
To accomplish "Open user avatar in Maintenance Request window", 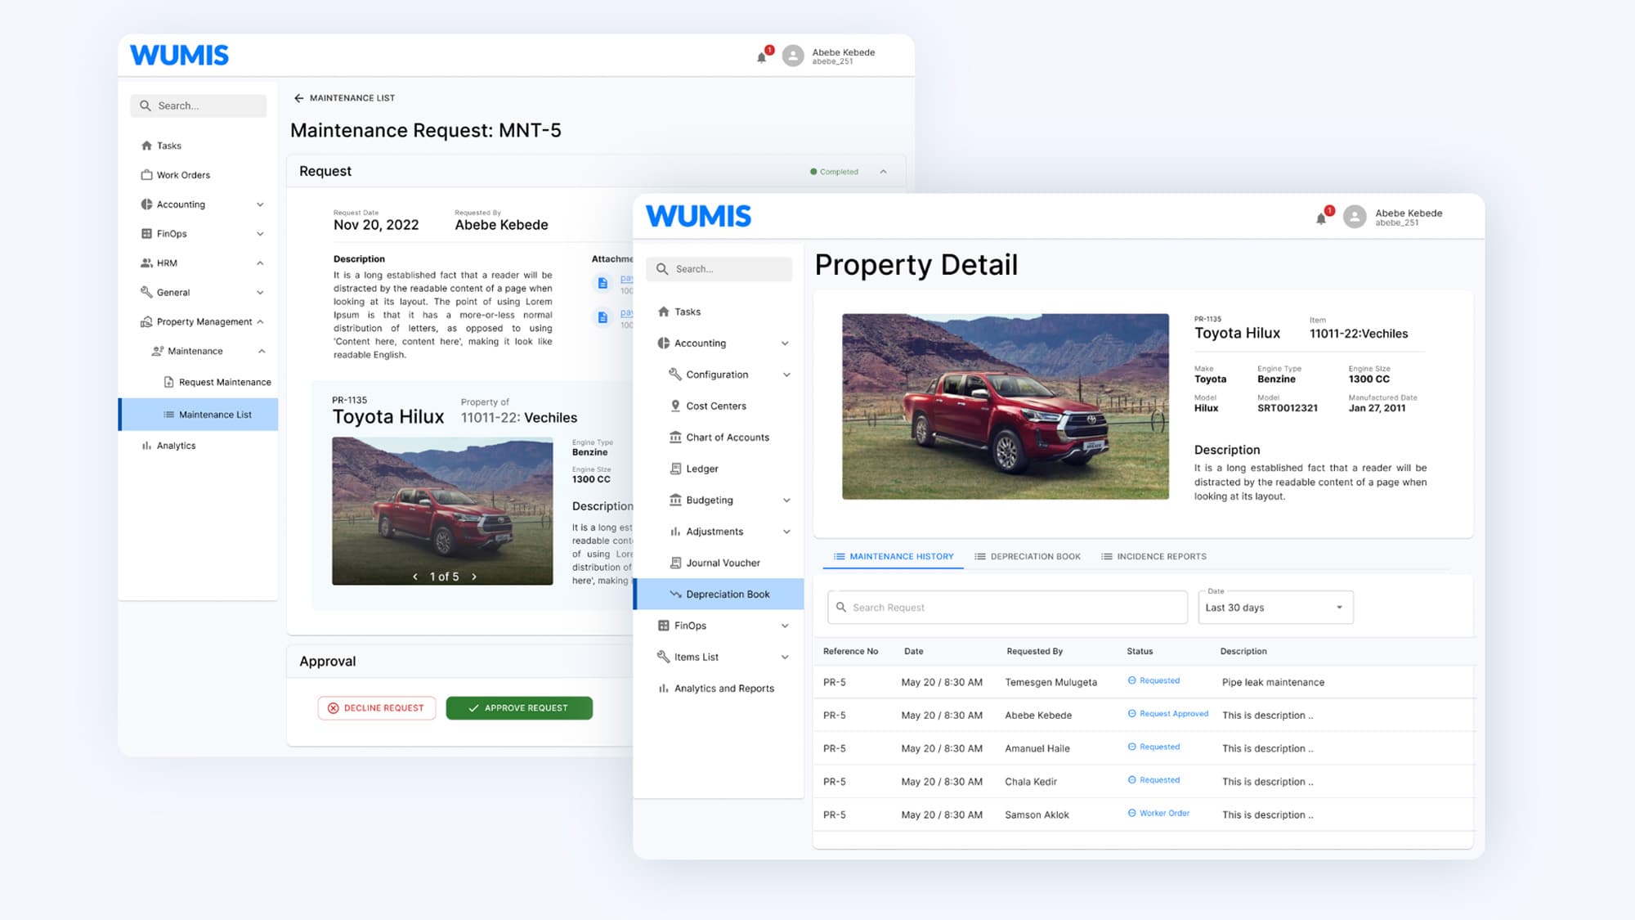I will [793, 56].
